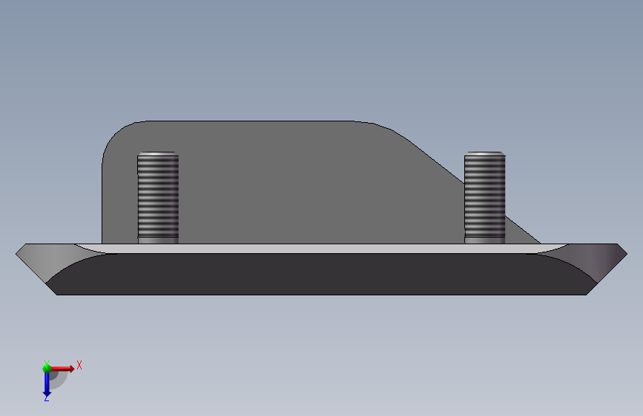This screenshot has height=416, width=643.
Task: Click the red X label on the triad
Action: [x=79, y=365]
